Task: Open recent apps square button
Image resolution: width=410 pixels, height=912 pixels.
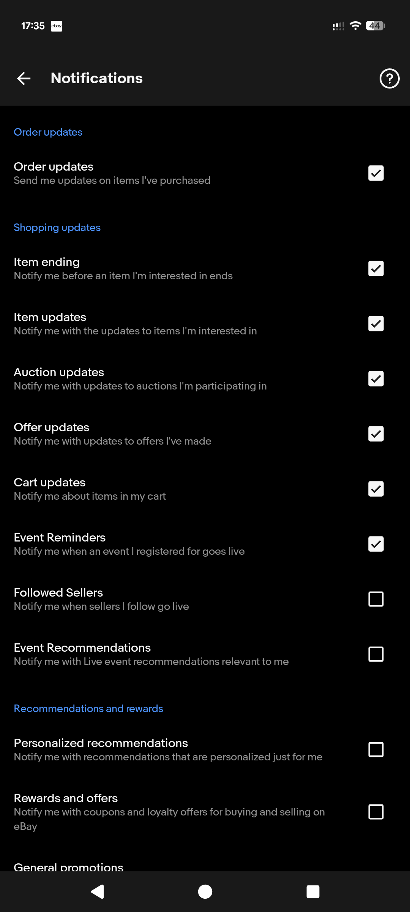Action: pyautogui.click(x=313, y=891)
